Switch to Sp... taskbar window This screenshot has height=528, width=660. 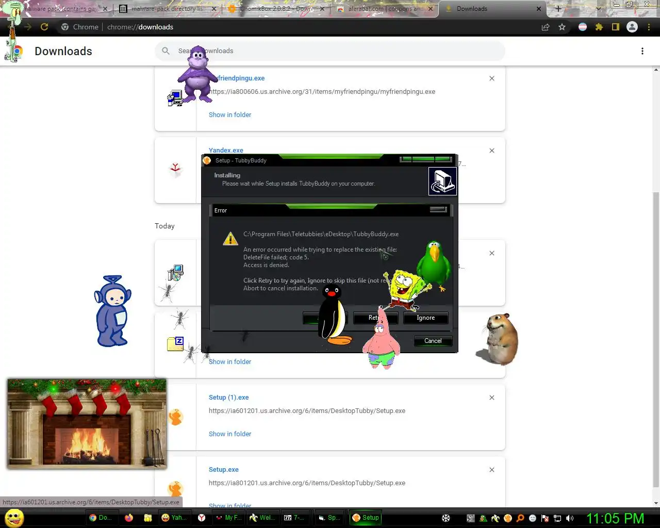click(329, 518)
